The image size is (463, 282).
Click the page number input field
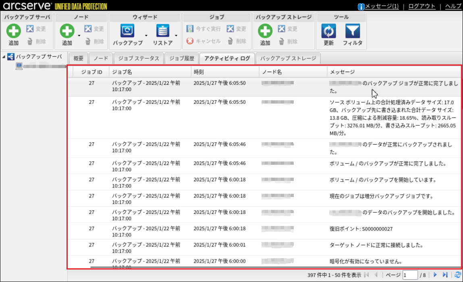pos(410,275)
